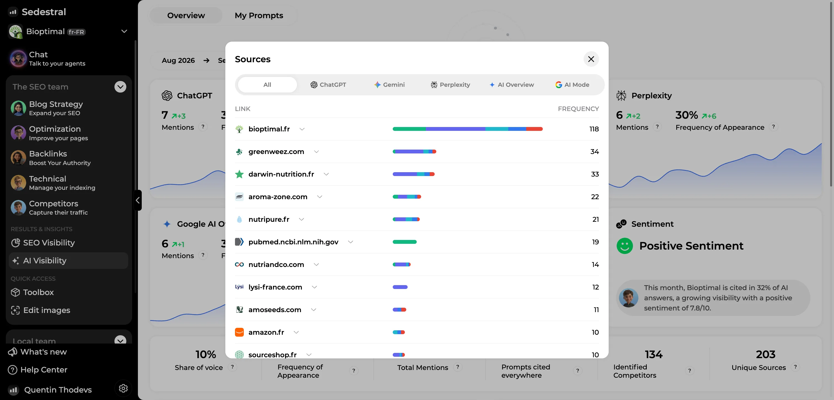This screenshot has height=400, width=834.
Task: Expand the amazon.fr source row
Action: (x=296, y=333)
